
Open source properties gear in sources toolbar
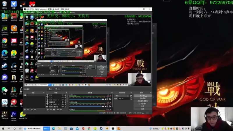click(54, 109)
